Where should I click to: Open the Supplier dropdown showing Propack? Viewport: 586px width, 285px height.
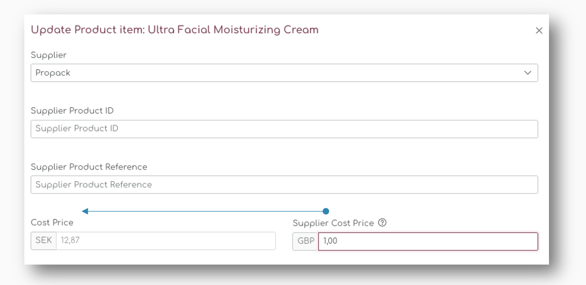click(284, 73)
